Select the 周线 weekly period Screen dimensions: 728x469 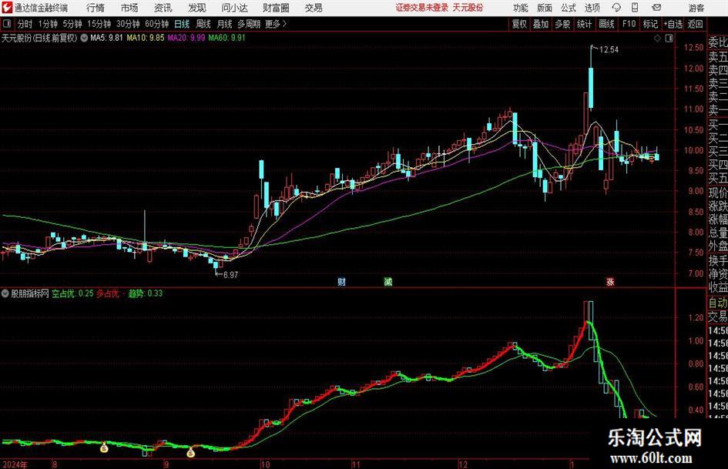(203, 24)
